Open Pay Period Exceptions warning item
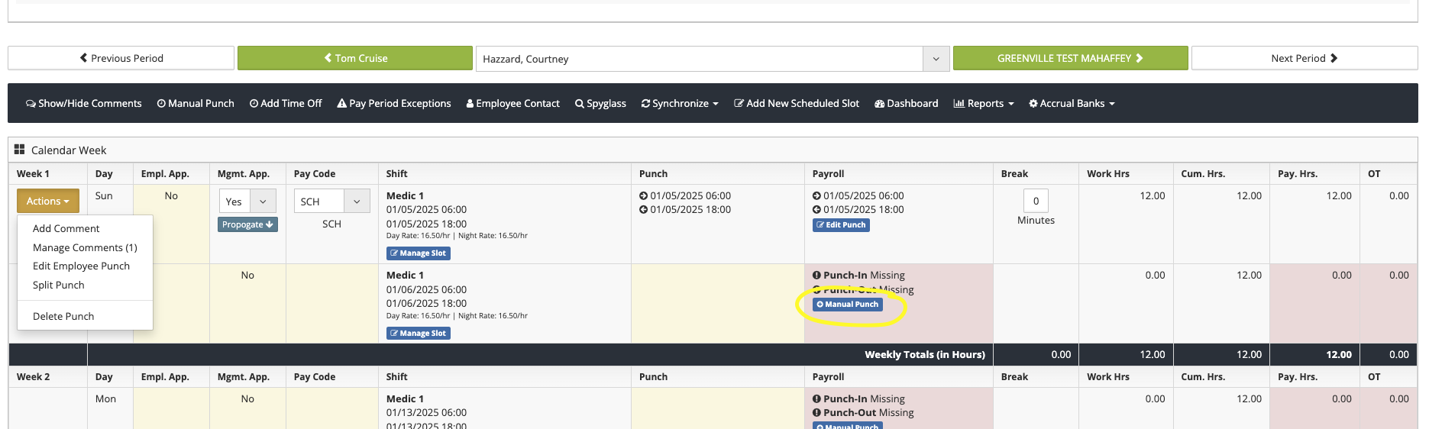Viewport: 1429px width, 429px height. (x=394, y=103)
